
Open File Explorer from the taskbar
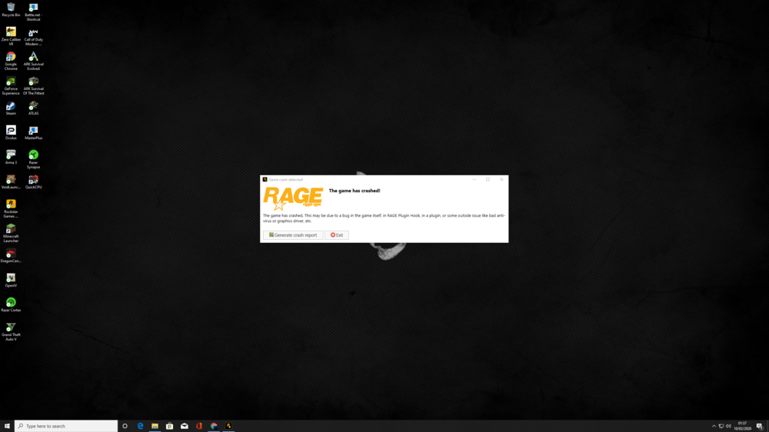coord(155,426)
